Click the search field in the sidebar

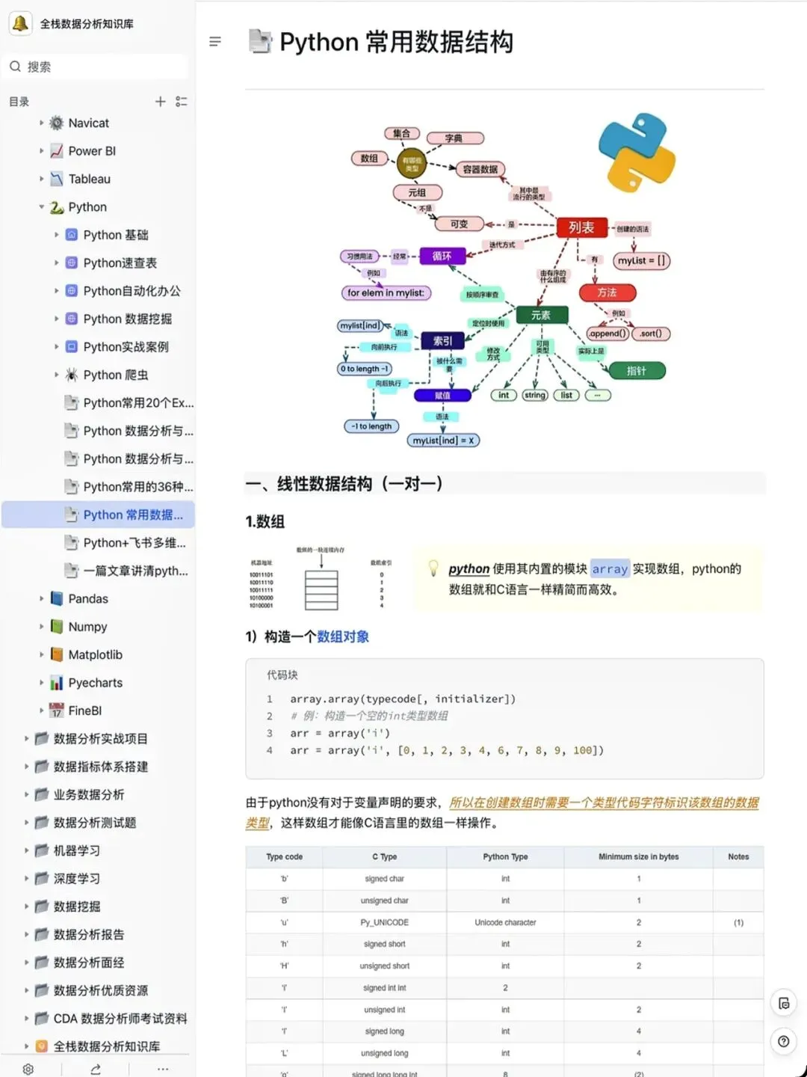[x=96, y=67]
